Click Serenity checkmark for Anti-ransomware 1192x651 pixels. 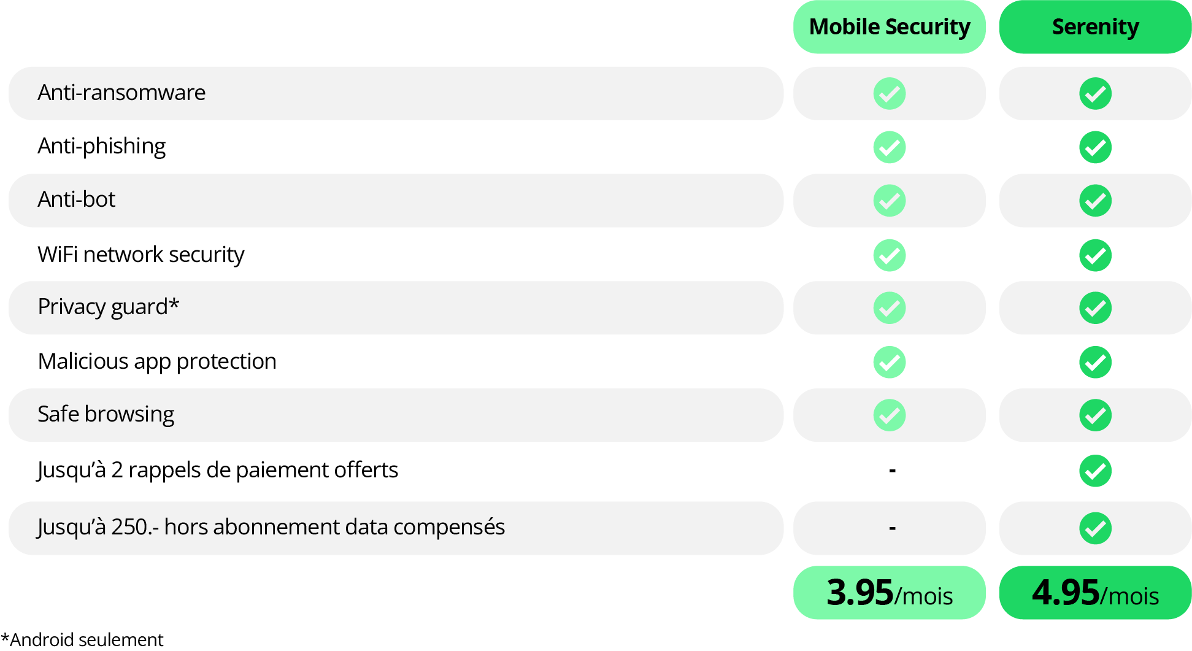click(x=1095, y=94)
